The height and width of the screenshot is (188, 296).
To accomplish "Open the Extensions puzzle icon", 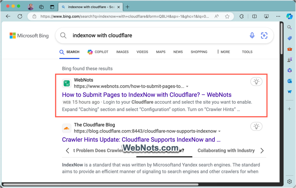I will tap(241, 16).
